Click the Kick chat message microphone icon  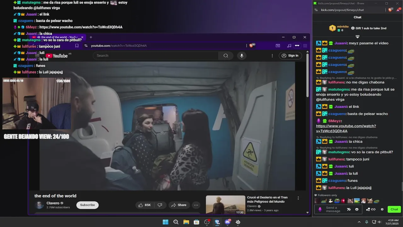click(320, 209)
